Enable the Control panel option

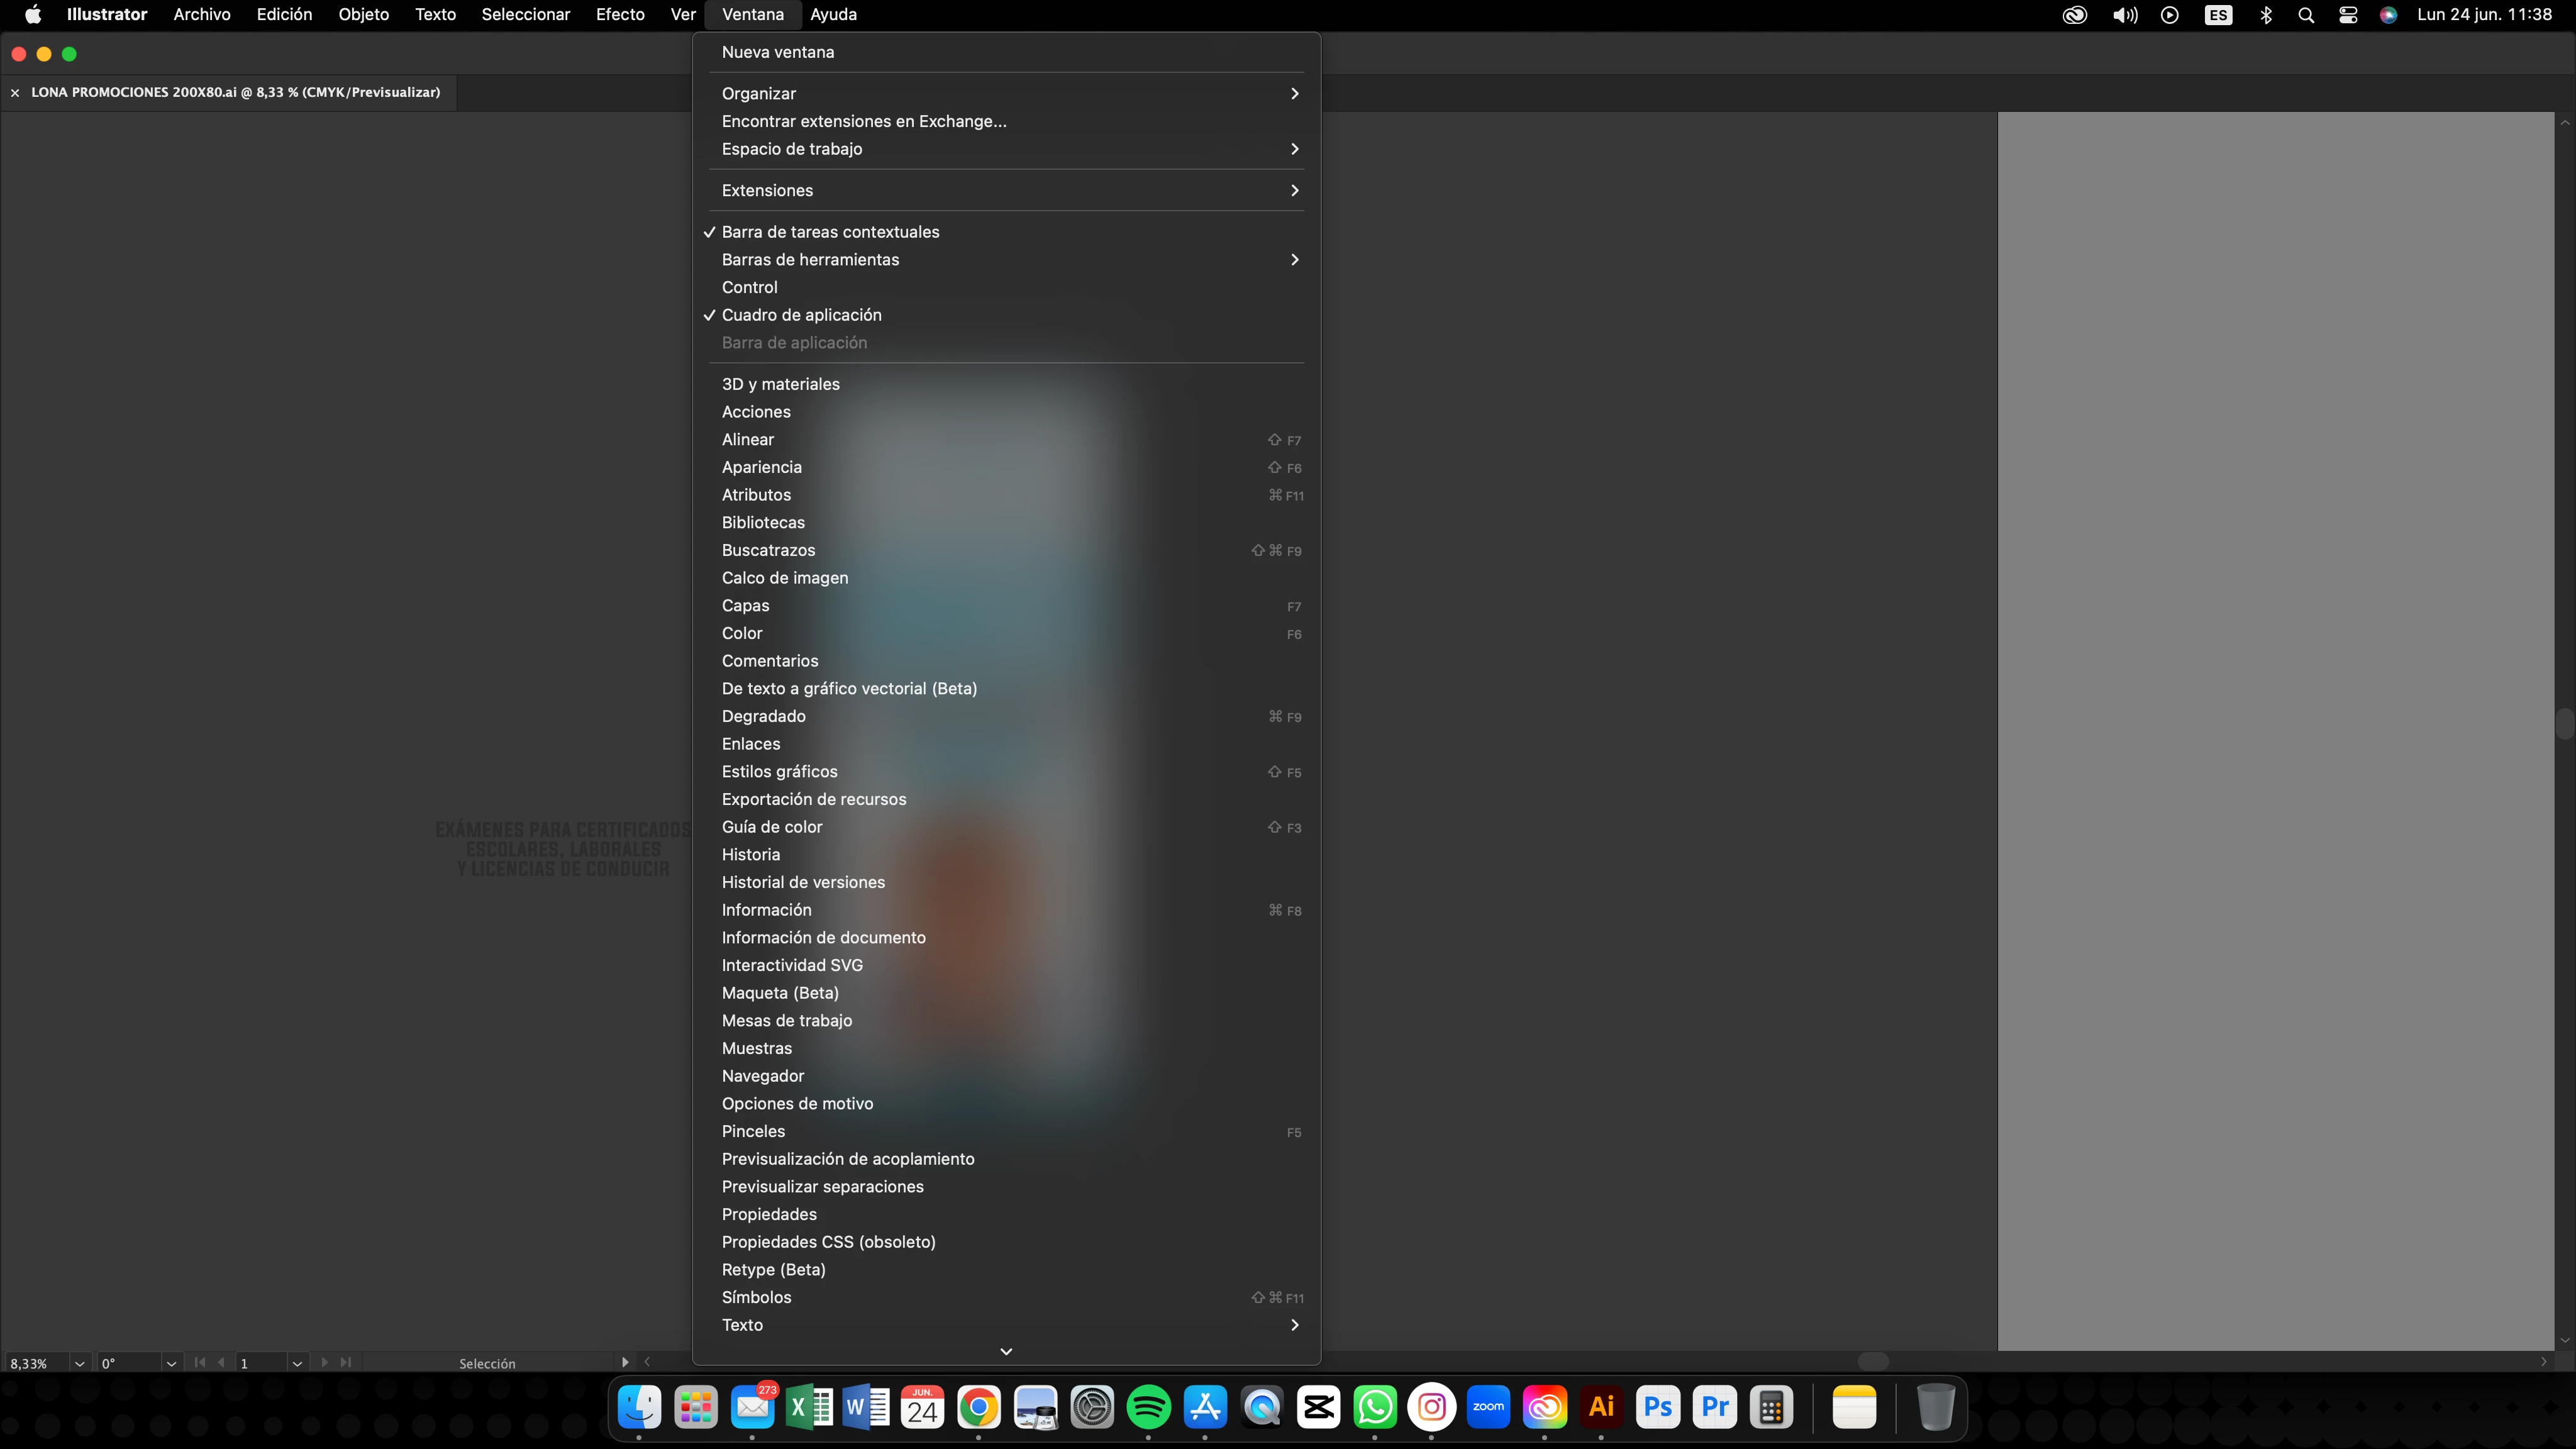pos(749,287)
